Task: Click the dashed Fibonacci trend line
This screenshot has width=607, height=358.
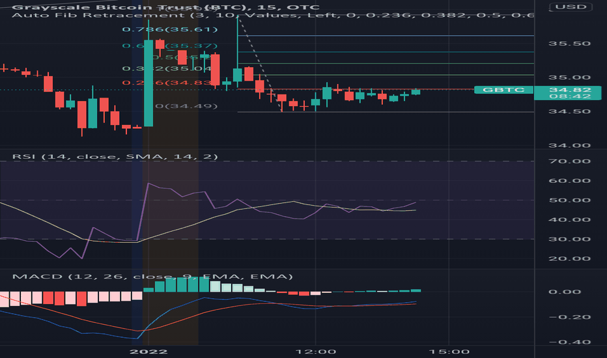Action: point(260,64)
